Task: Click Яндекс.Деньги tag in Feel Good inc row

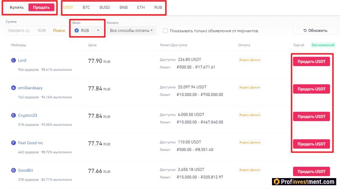Action: tap(250, 142)
